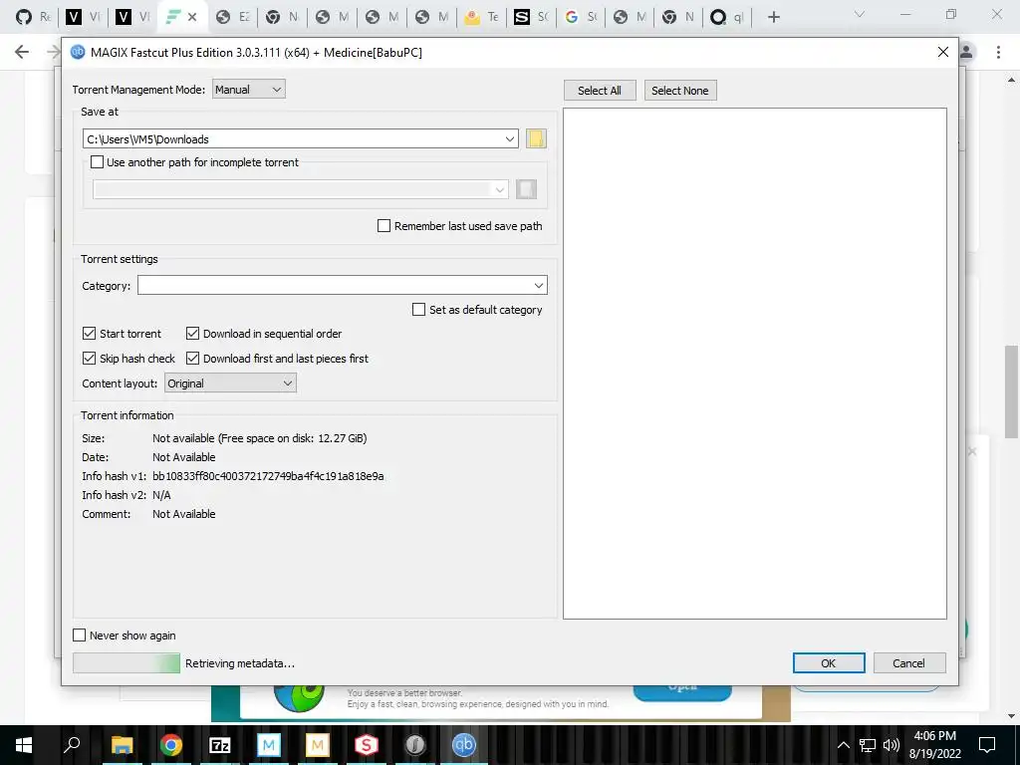Cancel the add torrent dialog
1020x765 pixels.
(x=908, y=662)
